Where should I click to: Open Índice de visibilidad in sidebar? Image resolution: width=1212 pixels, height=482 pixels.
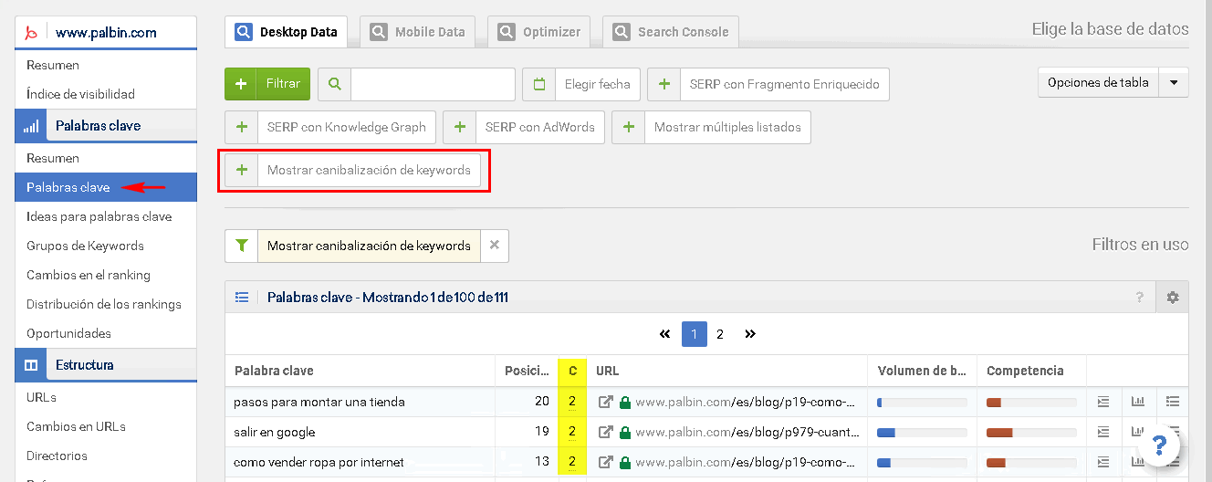[x=80, y=94]
